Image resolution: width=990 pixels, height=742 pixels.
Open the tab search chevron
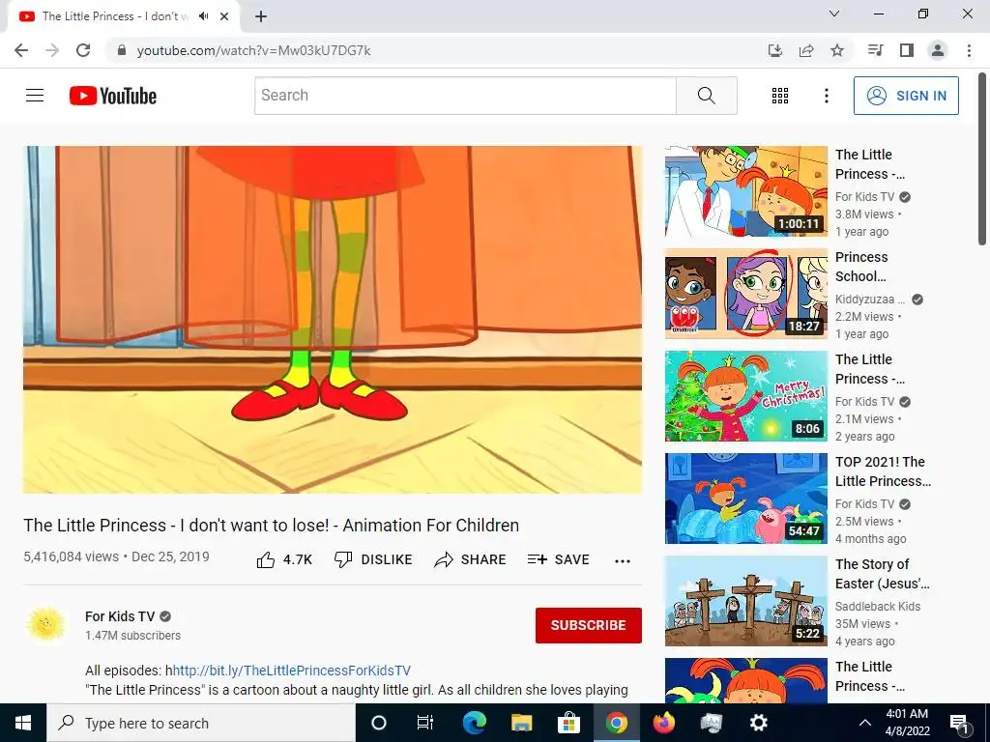tap(834, 14)
